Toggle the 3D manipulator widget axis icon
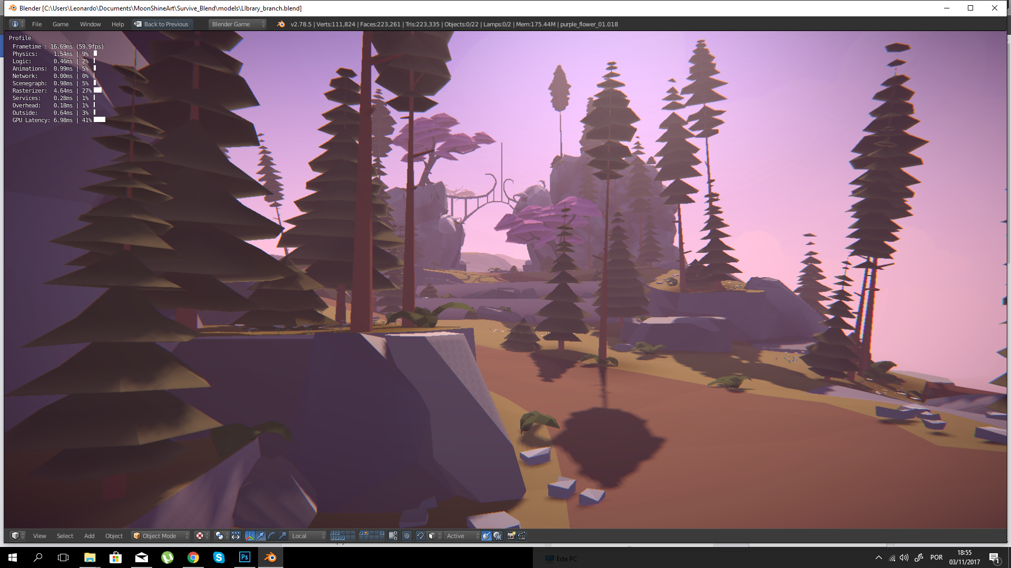 pyautogui.click(x=249, y=536)
